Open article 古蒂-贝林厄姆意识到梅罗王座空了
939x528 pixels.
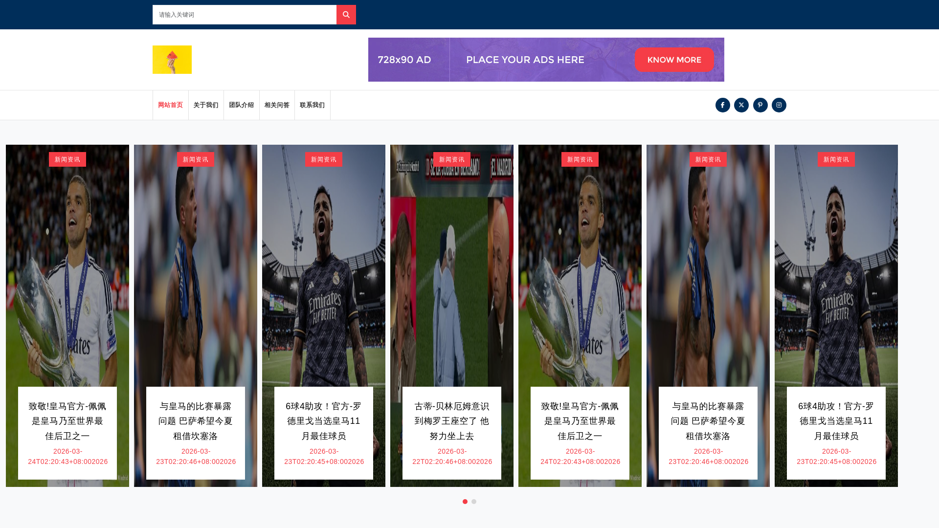click(451, 421)
